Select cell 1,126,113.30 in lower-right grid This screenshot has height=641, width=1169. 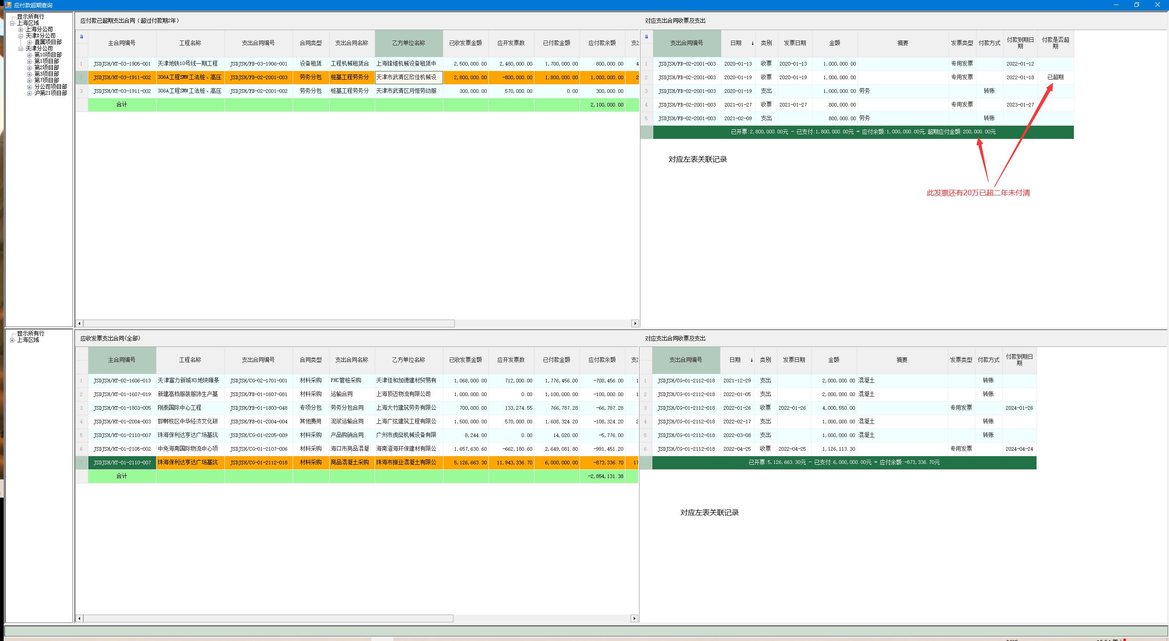(834, 449)
